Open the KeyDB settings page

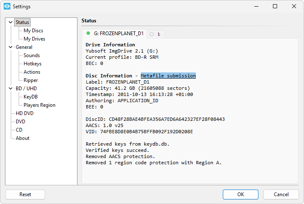click(31, 97)
